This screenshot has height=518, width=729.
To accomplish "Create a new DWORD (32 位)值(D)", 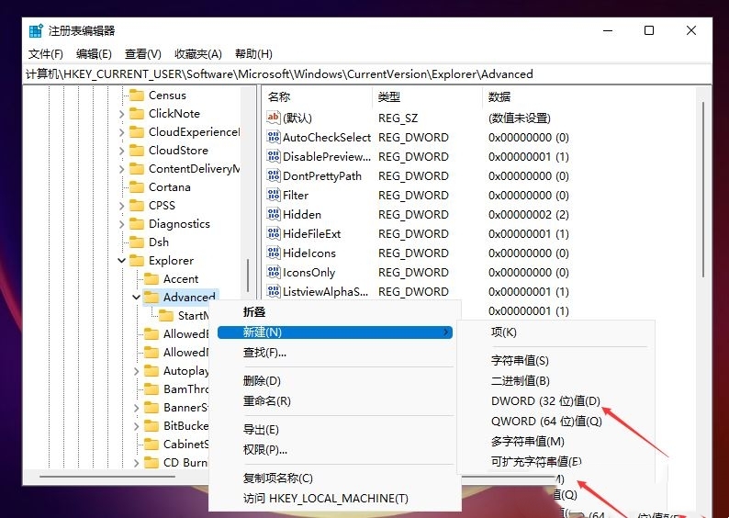I will [556, 400].
